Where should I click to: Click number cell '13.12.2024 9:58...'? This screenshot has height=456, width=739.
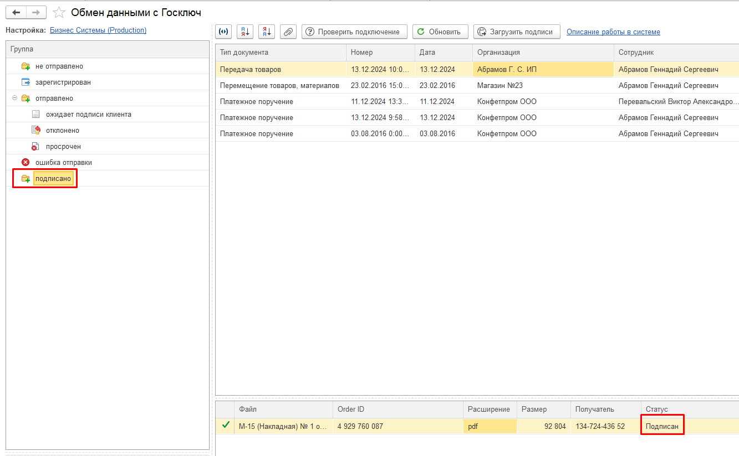[x=380, y=118]
